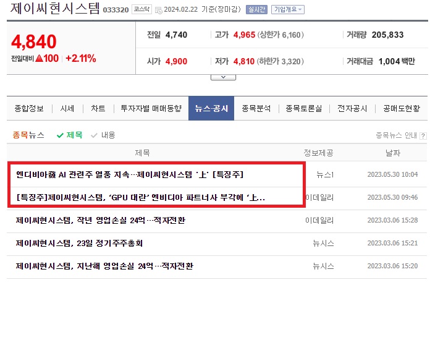This screenshot has height=353, width=430.
Task: Click the clock icon before the 2024.02.22 date
Action: (x=159, y=11)
